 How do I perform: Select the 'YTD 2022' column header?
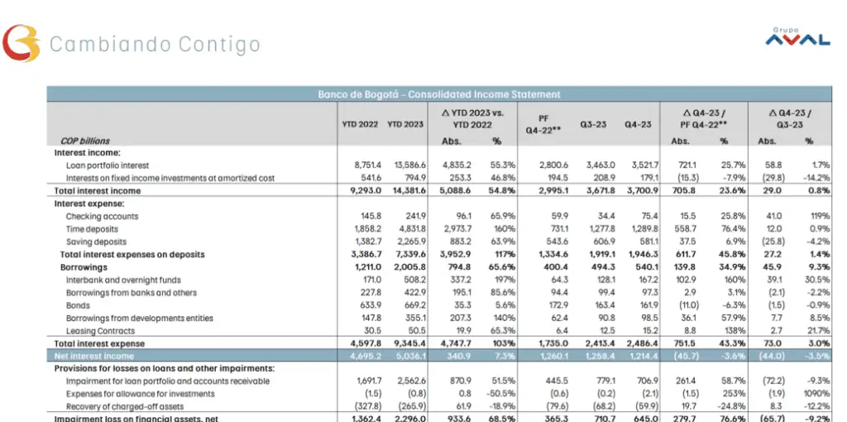(360, 125)
